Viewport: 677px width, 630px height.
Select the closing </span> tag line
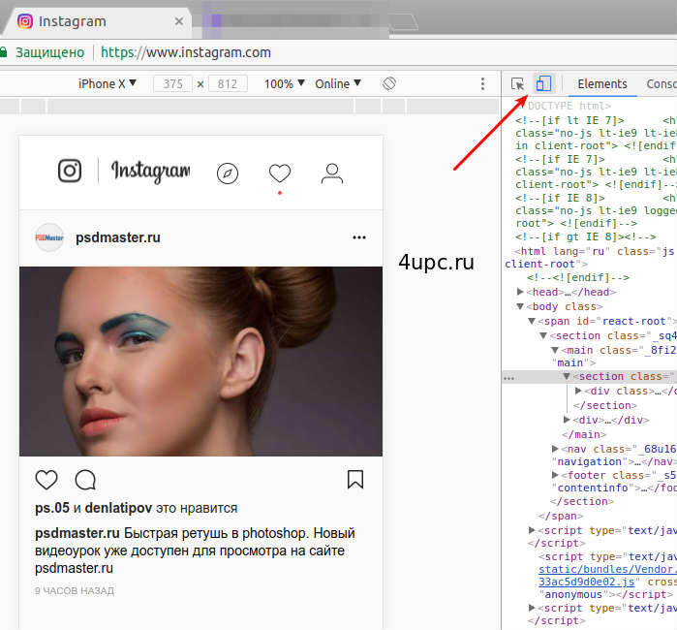(561, 516)
